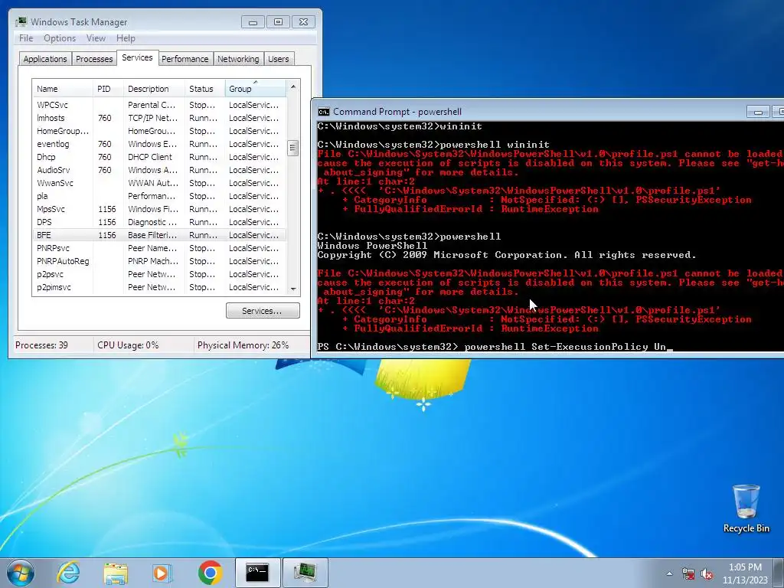Screen dimensions: 784x588
Task: Open the clock showing 1:05 PM
Action: point(745,573)
